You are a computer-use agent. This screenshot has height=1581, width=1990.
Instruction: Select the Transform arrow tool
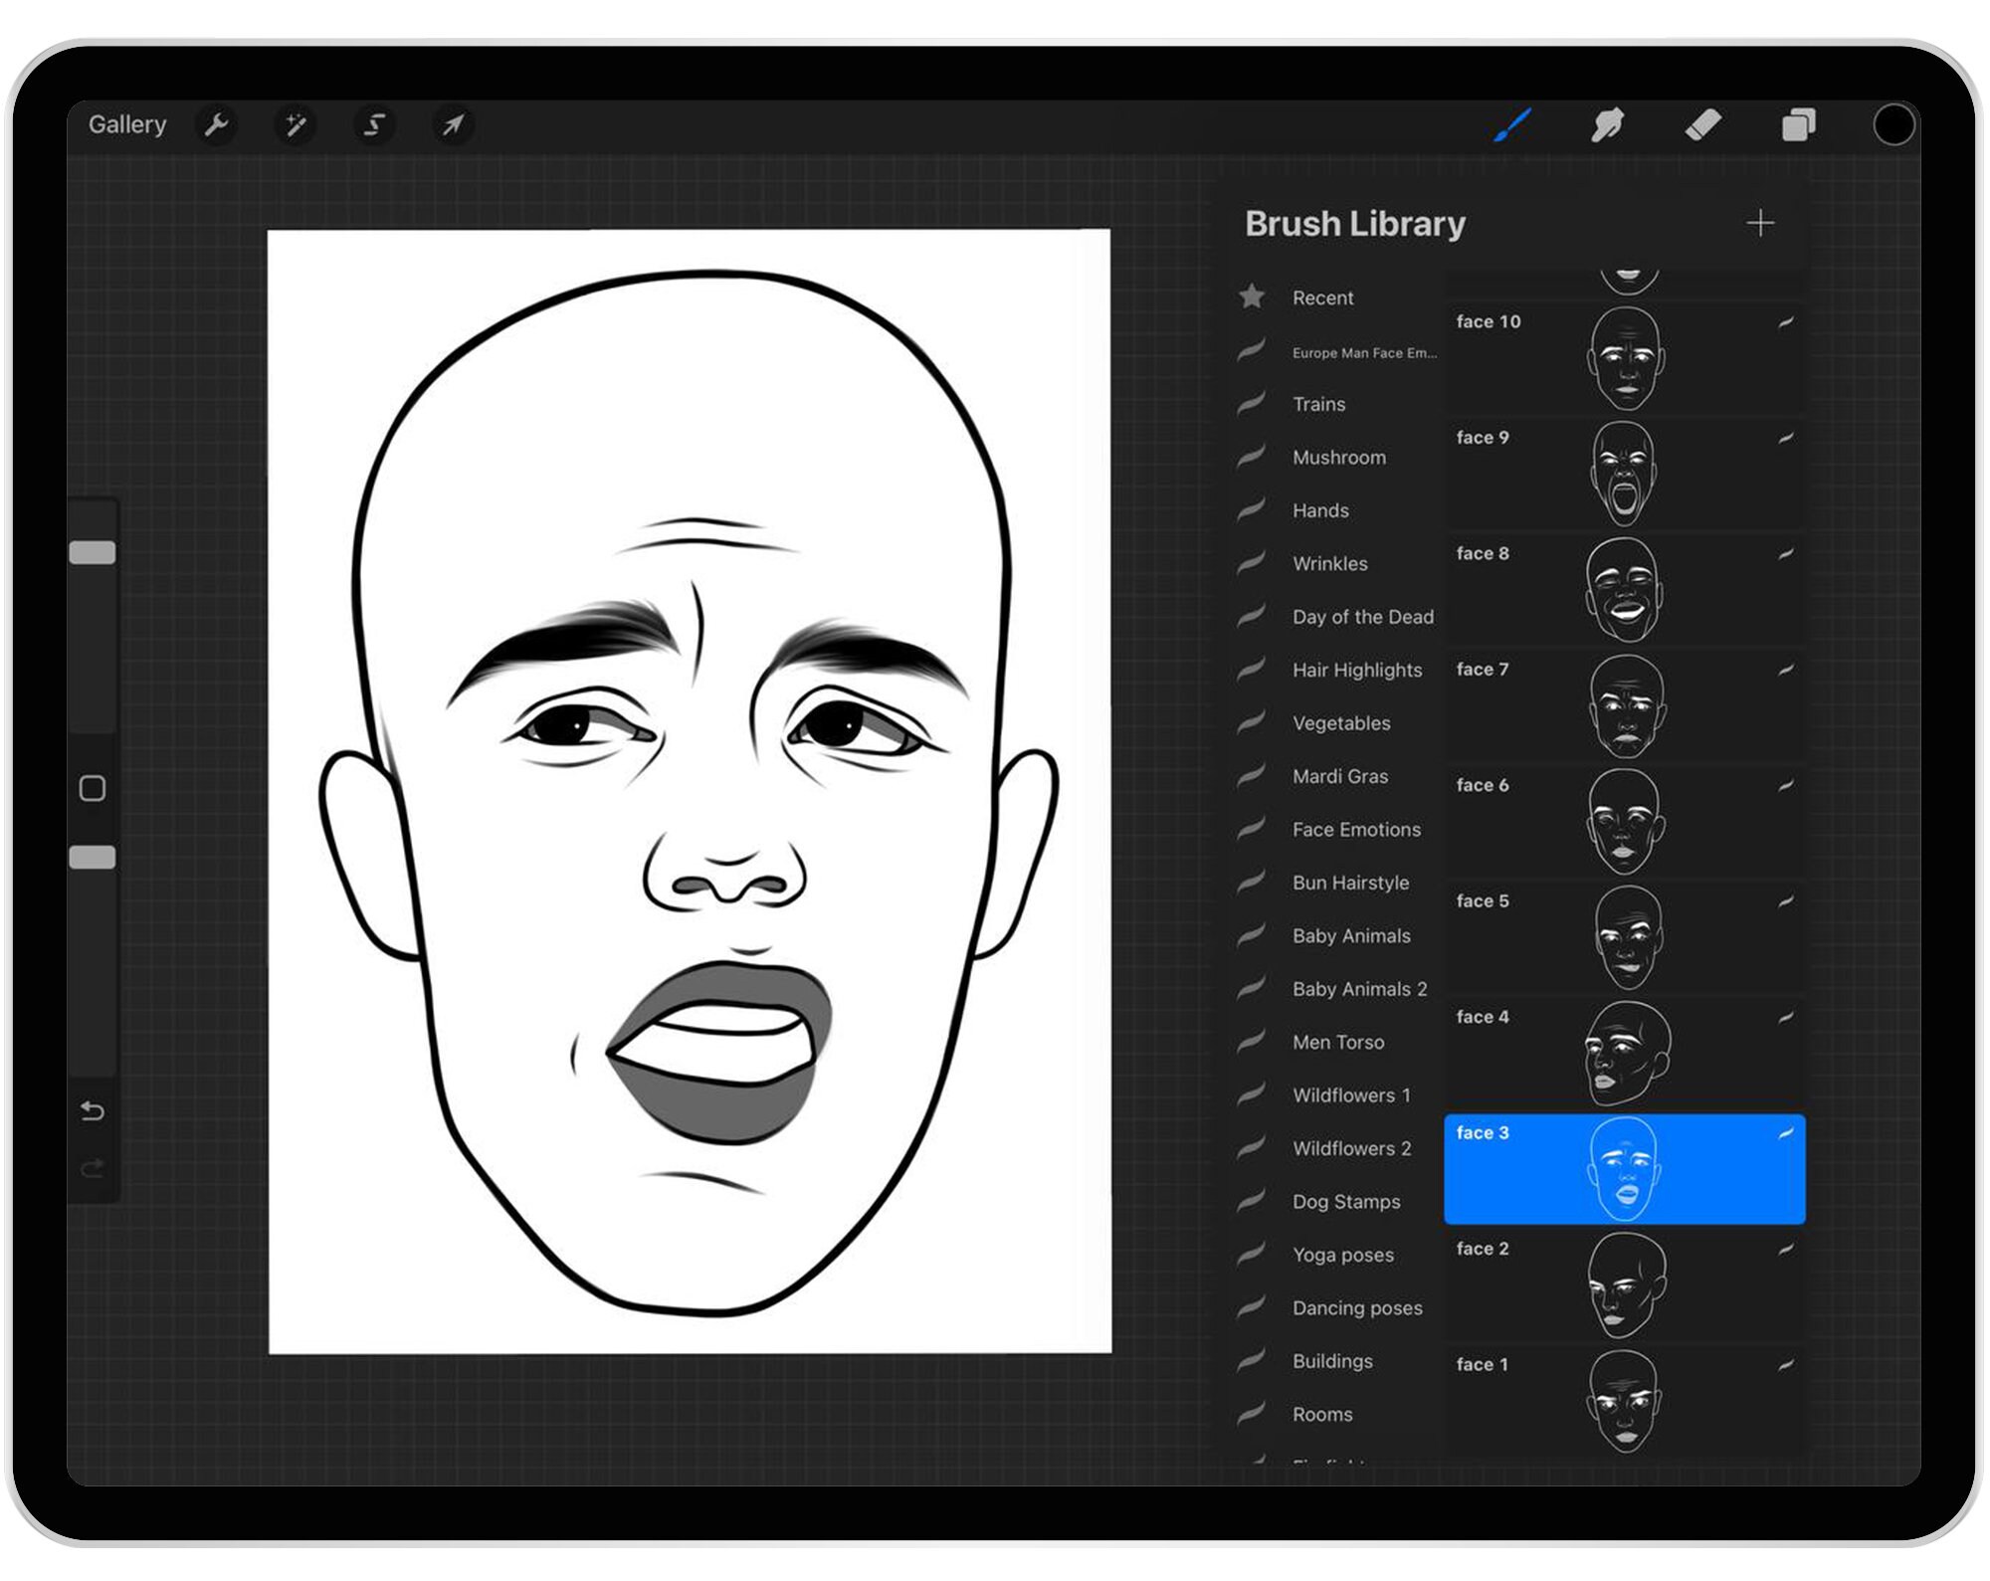[x=453, y=124]
